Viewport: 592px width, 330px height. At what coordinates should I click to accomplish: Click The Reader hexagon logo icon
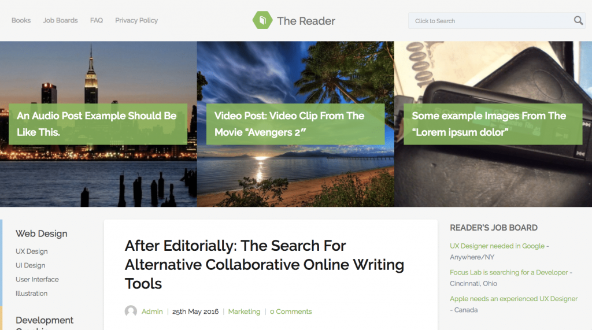point(262,20)
